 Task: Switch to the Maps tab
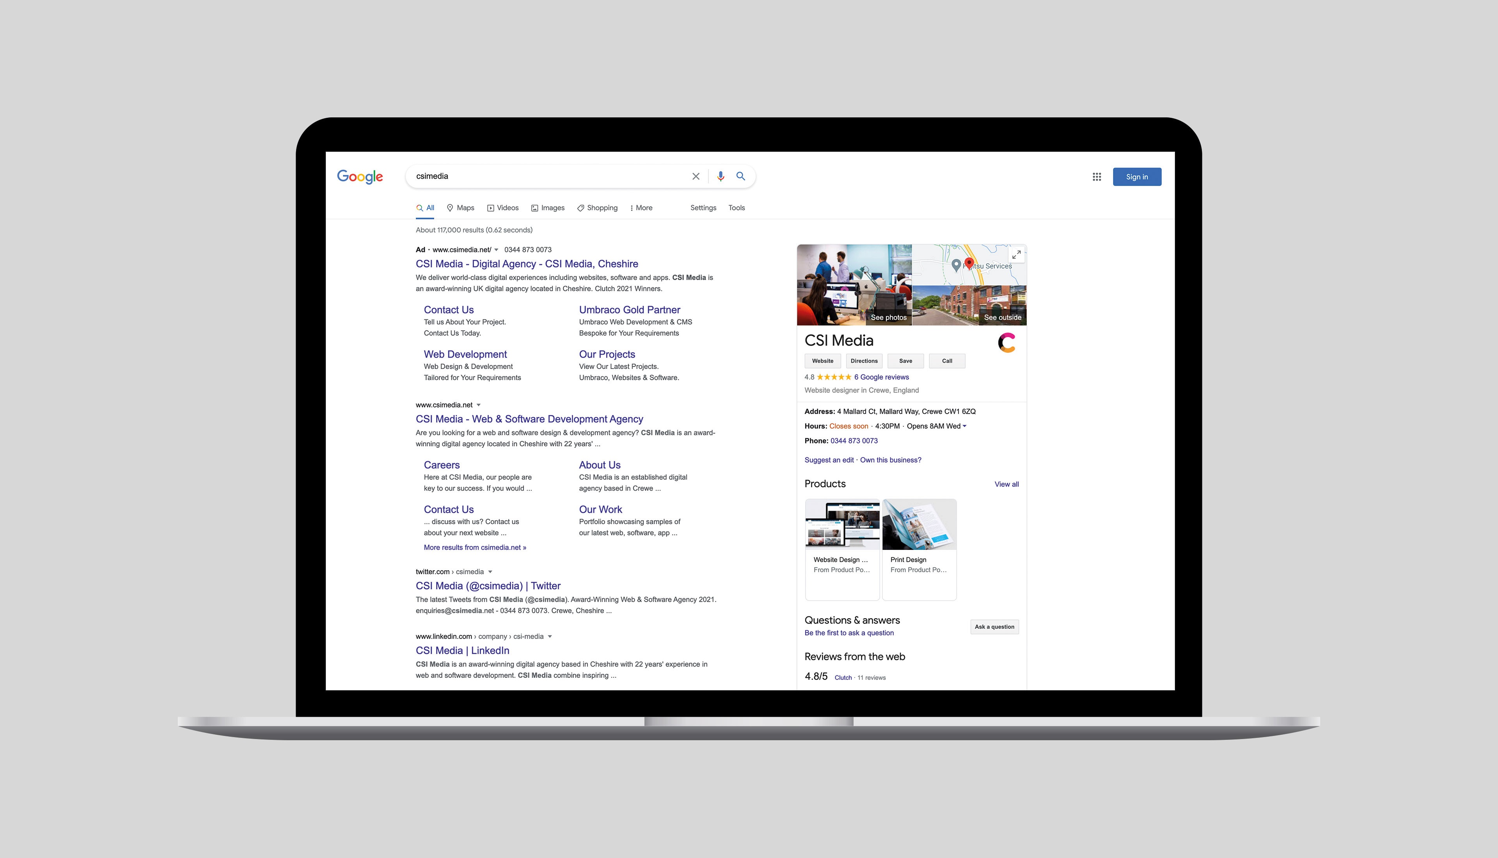tap(460, 207)
